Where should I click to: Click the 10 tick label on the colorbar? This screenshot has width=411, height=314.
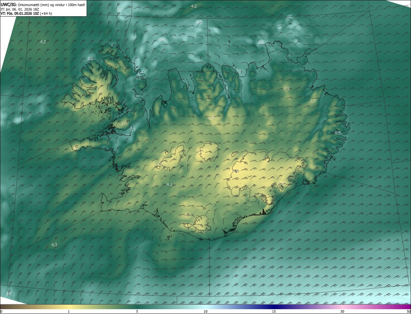click(x=205, y=312)
